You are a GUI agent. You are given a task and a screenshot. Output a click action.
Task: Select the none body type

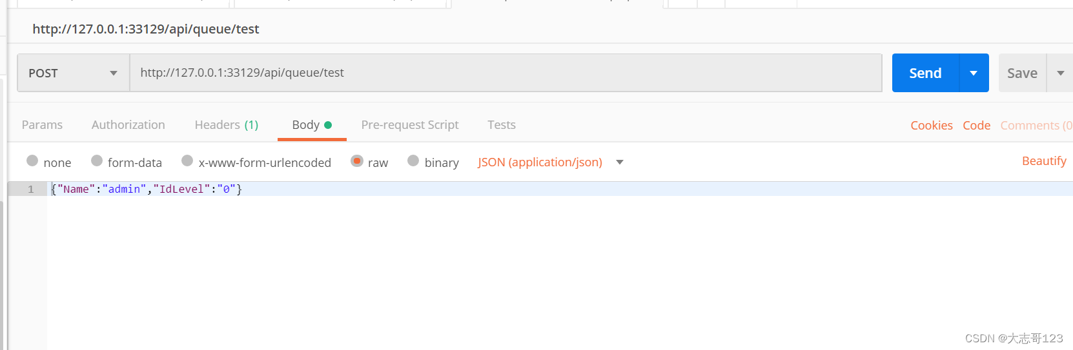[32, 161]
